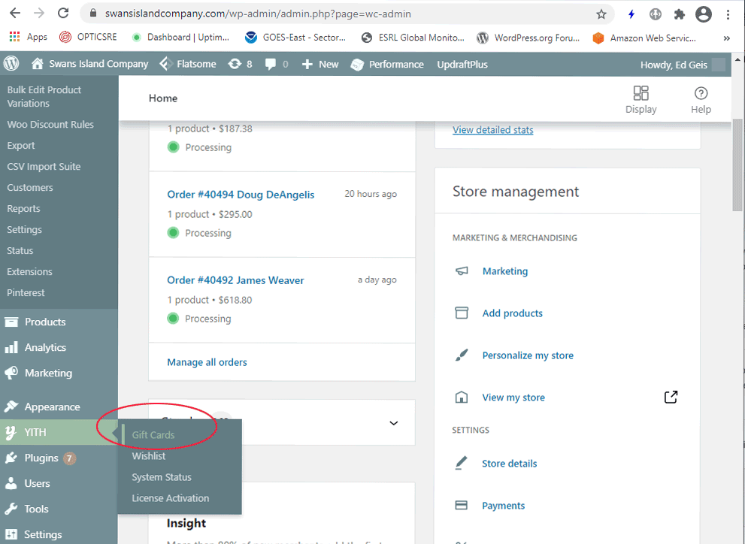Open Performance menu in admin bar
745x544 pixels.
pyautogui.click(x=386, y=64)
